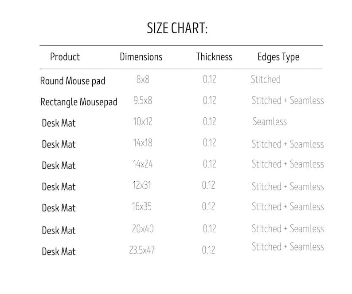Click the 0.12 thickness in the 8x8 row

(209, 79)
